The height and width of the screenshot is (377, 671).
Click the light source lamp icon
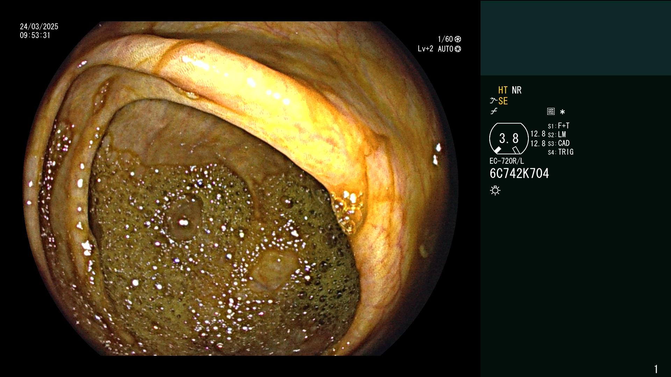(x=495, y=190)
